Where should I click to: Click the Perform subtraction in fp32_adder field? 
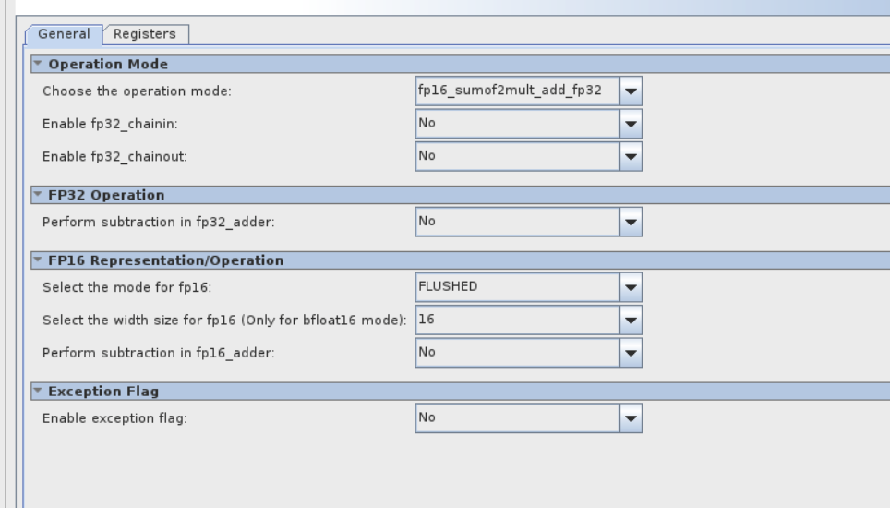pyautogui.click(x=516, y=222)
